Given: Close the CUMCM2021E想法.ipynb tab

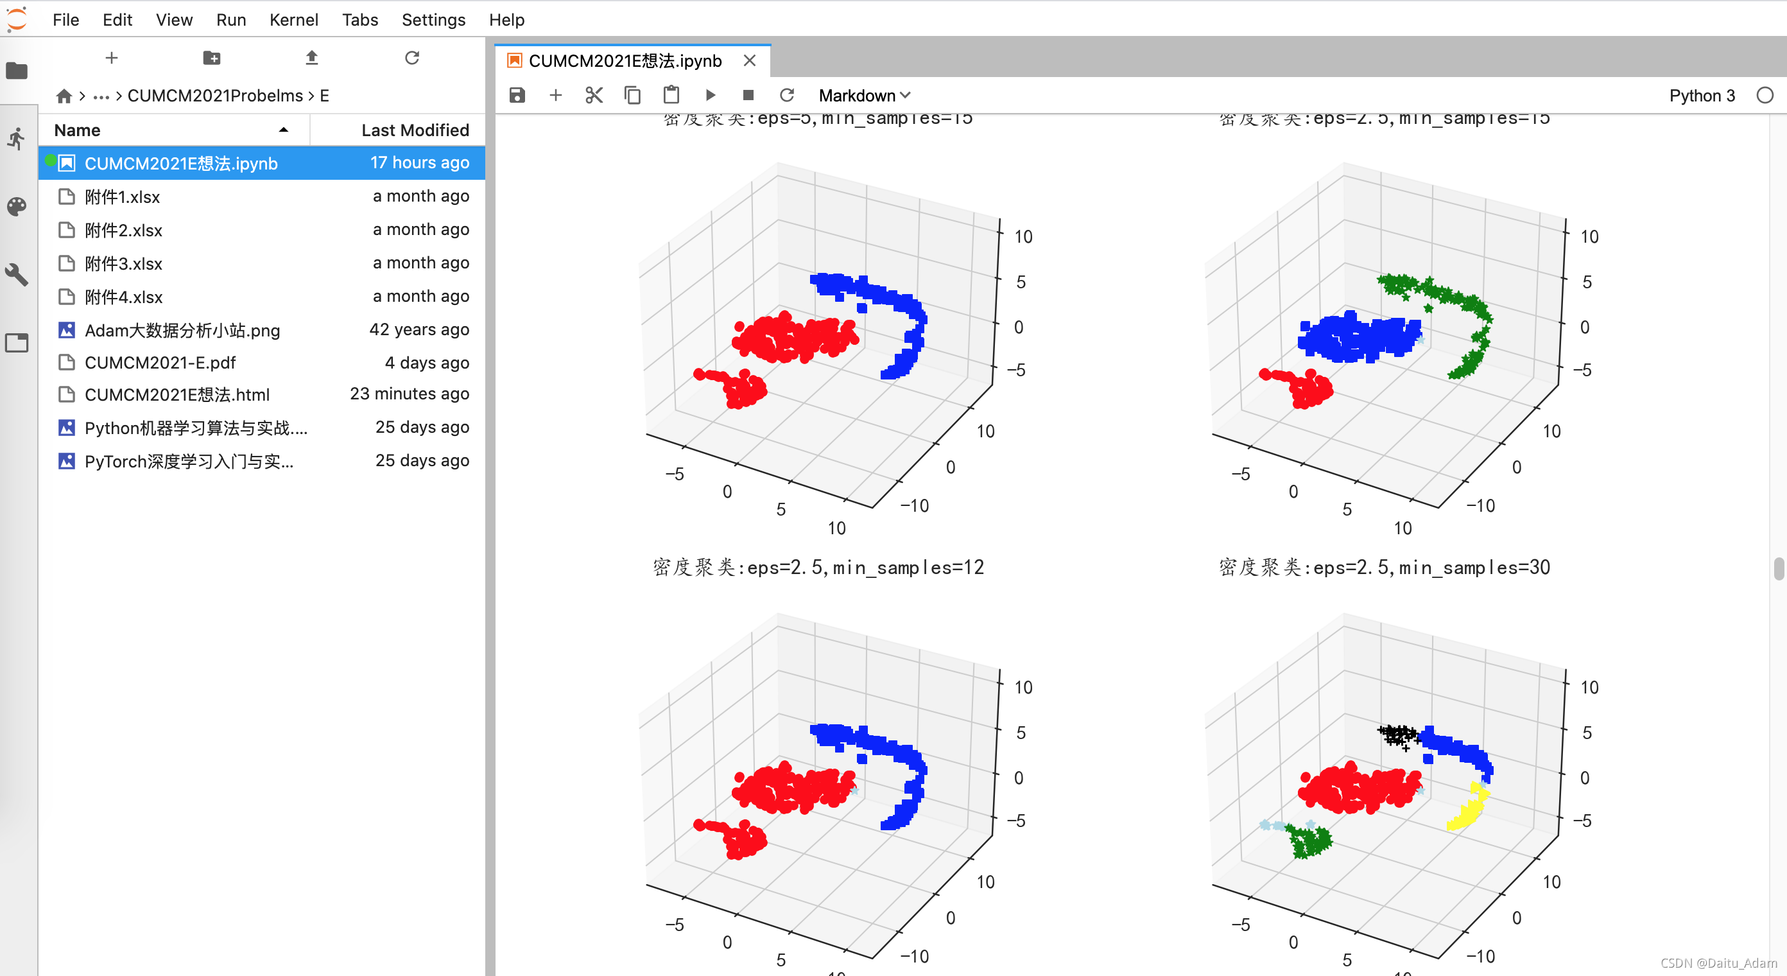Looking at the screenshot, I should click(x=749, y=61).
